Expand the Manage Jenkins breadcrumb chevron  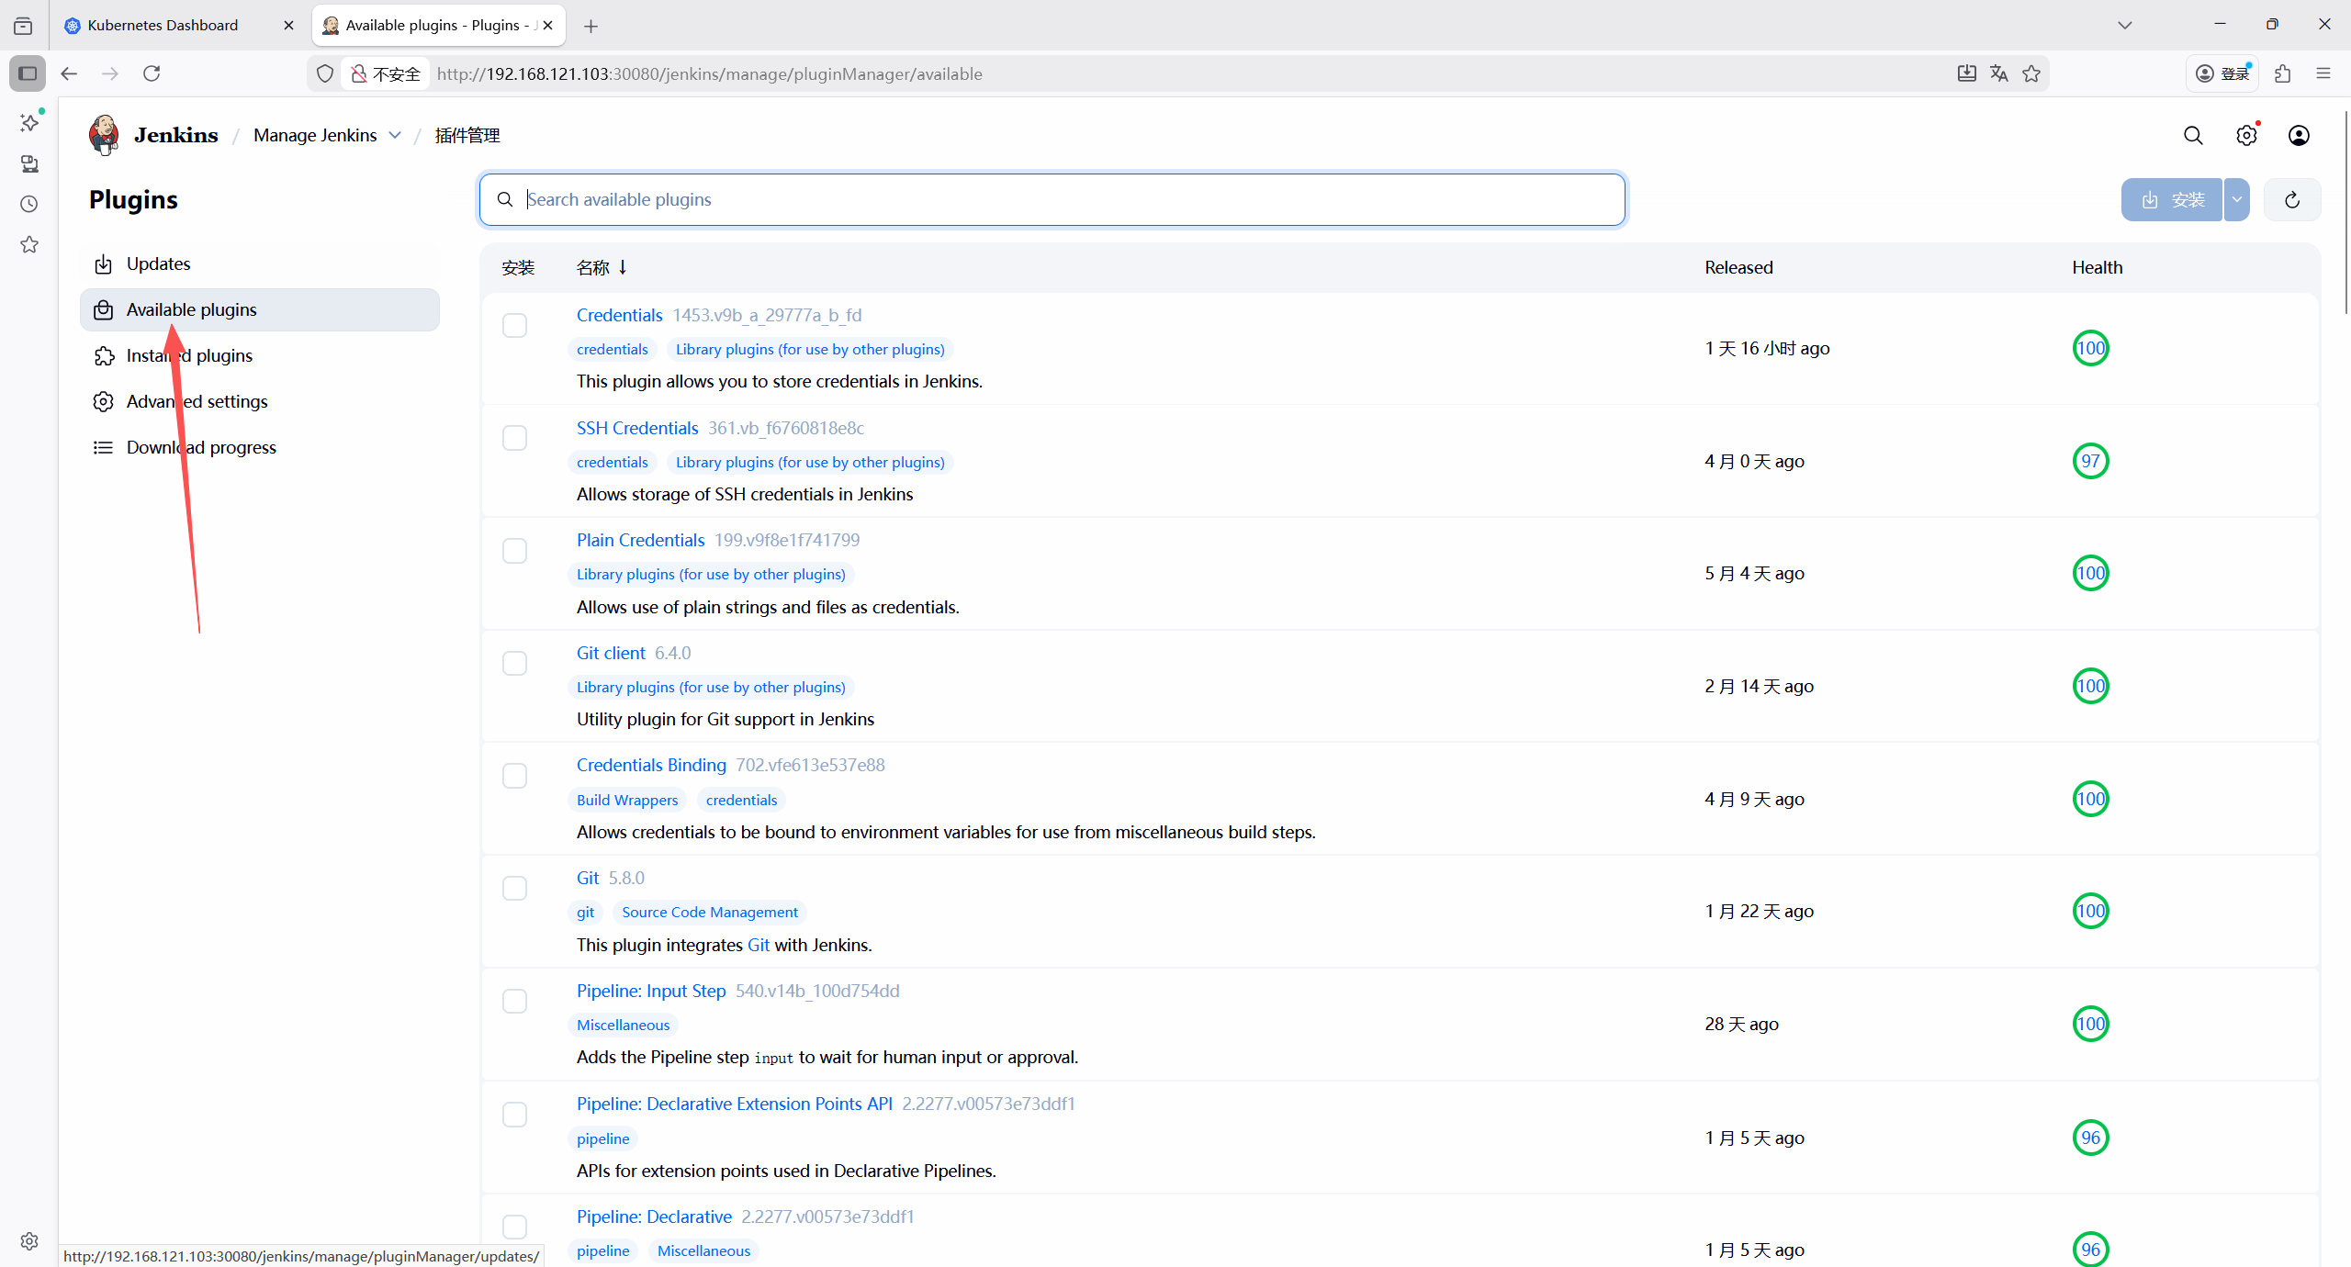click(395, 135)
